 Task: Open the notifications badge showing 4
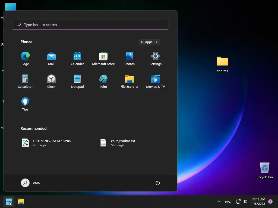270,201
